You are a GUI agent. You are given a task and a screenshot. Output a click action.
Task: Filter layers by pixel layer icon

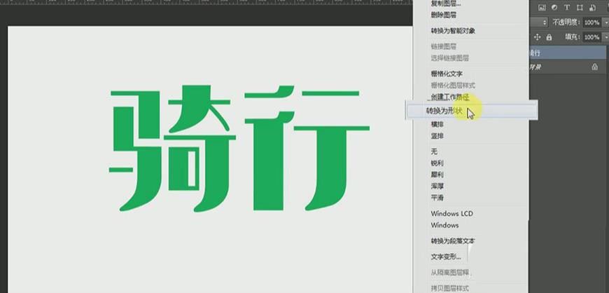(x=542, y=8)
